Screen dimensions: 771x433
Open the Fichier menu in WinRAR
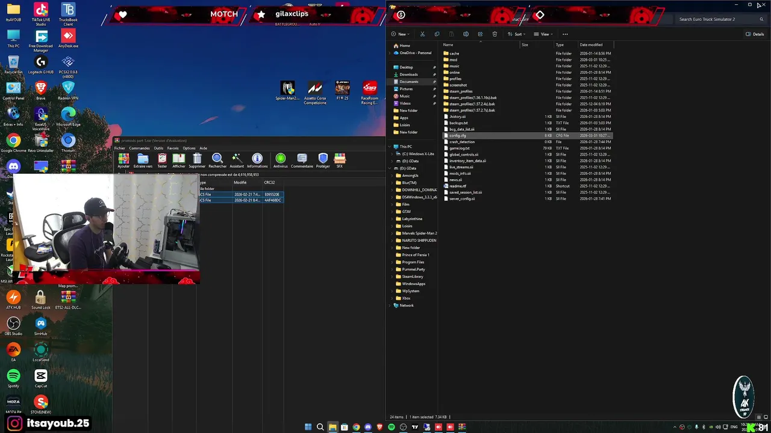pos(120,148)
